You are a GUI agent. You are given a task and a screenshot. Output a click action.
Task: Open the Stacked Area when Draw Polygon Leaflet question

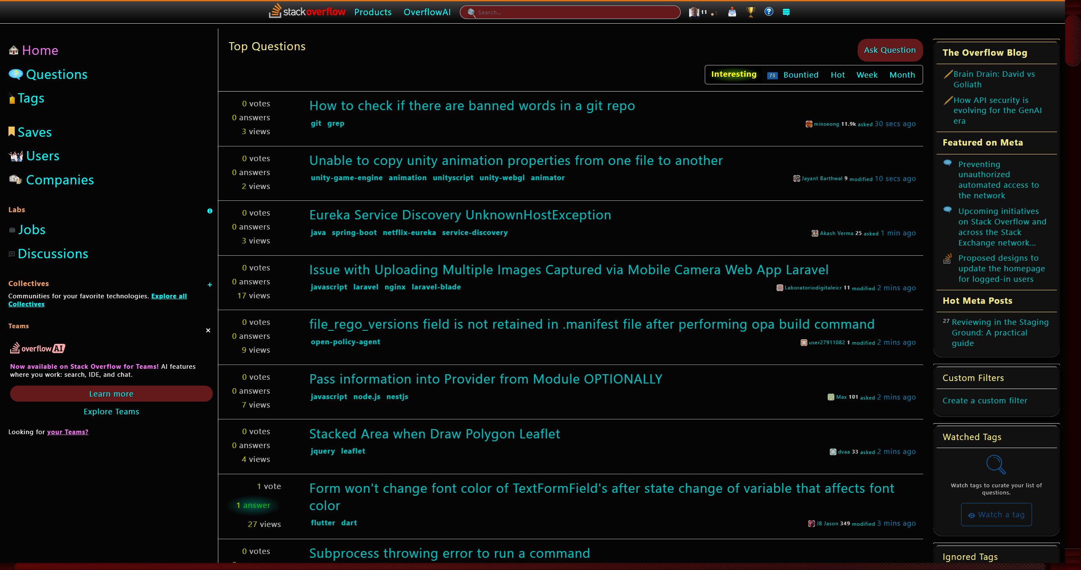(435, 434)
